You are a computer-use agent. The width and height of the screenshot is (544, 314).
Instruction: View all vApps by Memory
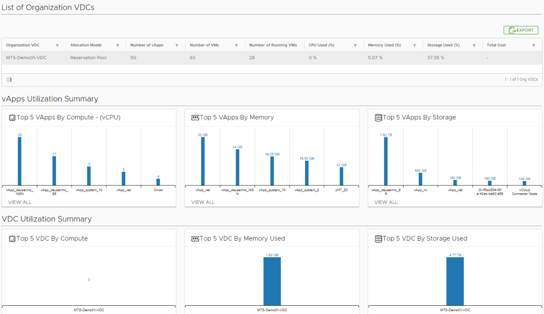click(x=203, y=202)
